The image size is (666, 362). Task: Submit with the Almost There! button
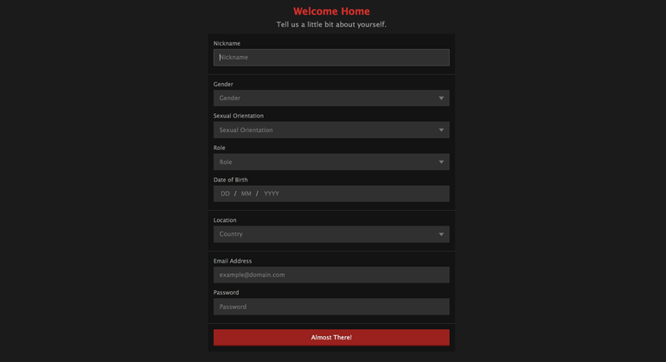[x=331, y=338]
